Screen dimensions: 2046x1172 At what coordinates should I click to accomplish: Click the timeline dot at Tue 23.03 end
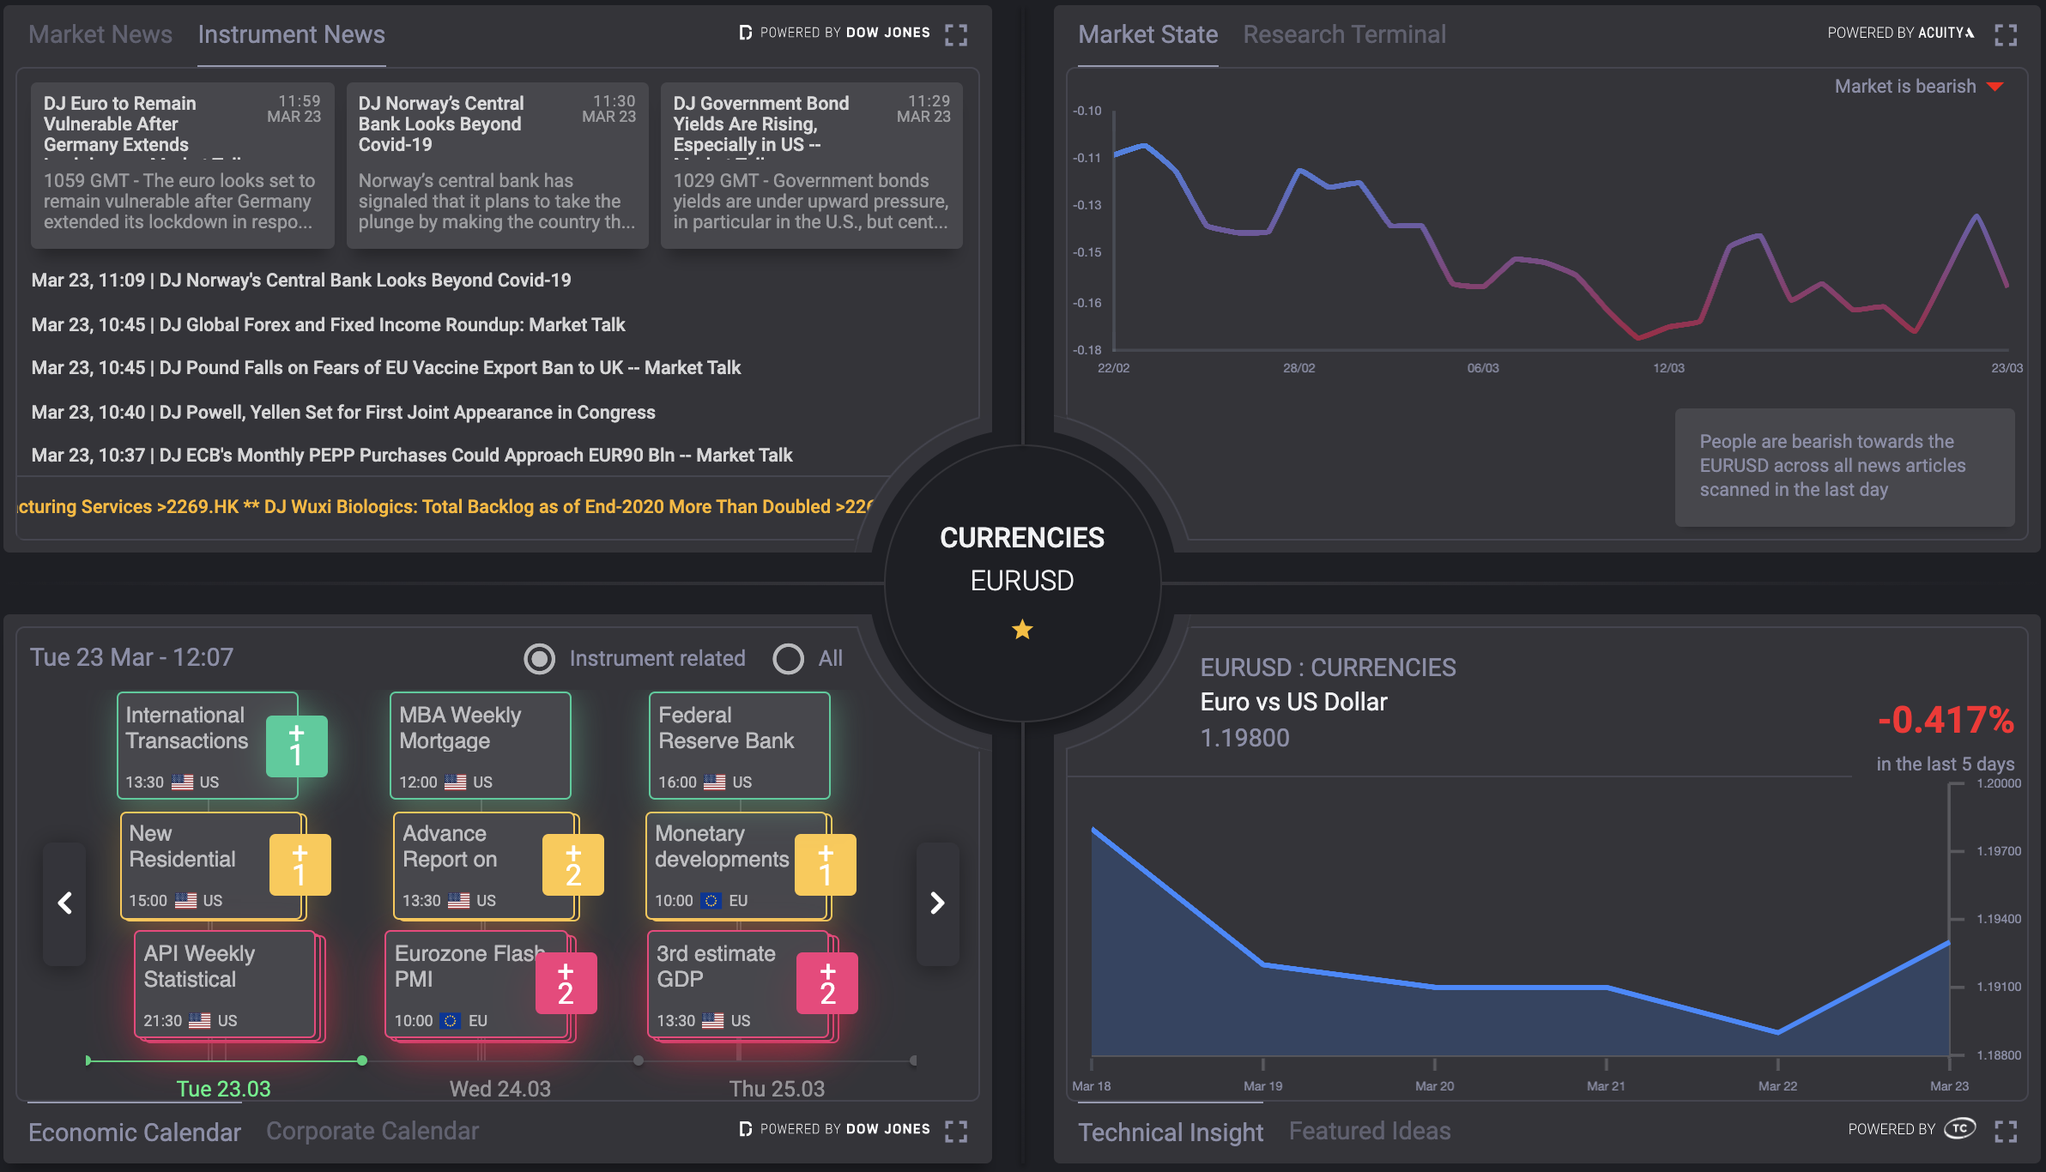pos(362,1060)
